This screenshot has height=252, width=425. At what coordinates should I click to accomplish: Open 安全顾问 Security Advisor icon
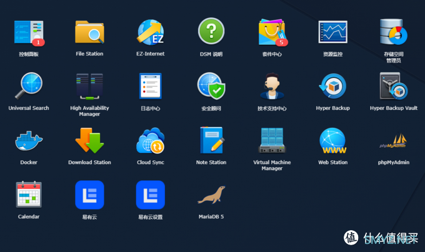[211, 86]
